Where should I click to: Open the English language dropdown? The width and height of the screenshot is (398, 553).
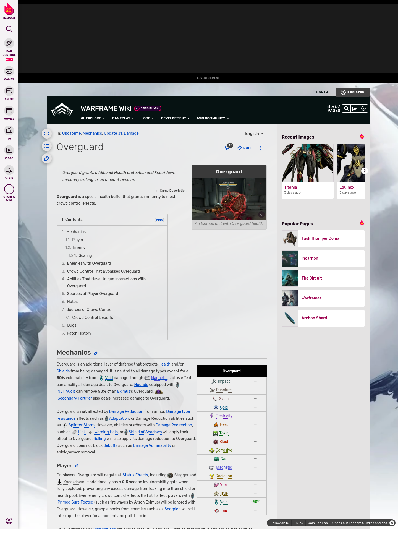[x=254, y=134]
